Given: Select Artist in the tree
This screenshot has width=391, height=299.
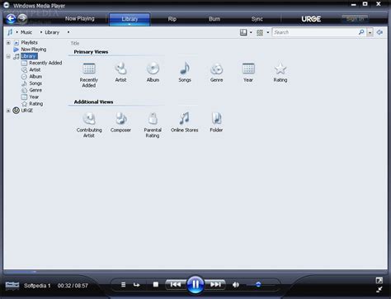Looking at the screenshot, I should pyautogui.click(x=35, y=69).
